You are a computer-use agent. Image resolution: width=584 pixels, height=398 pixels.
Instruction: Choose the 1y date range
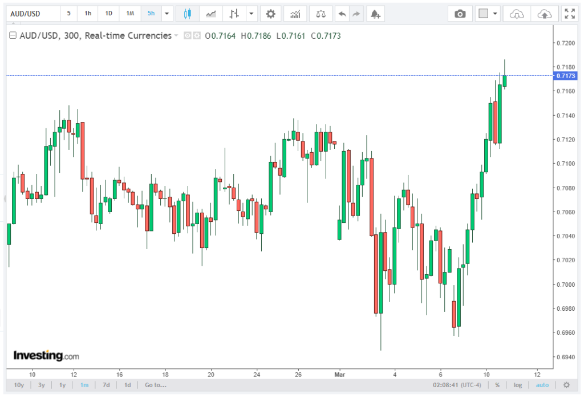[63, 385]
